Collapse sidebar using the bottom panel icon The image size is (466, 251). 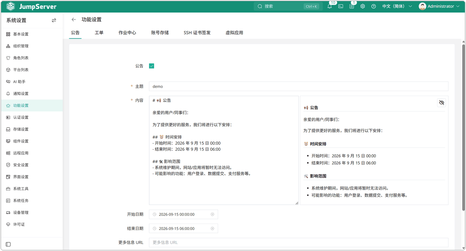[x=8, y=244]
